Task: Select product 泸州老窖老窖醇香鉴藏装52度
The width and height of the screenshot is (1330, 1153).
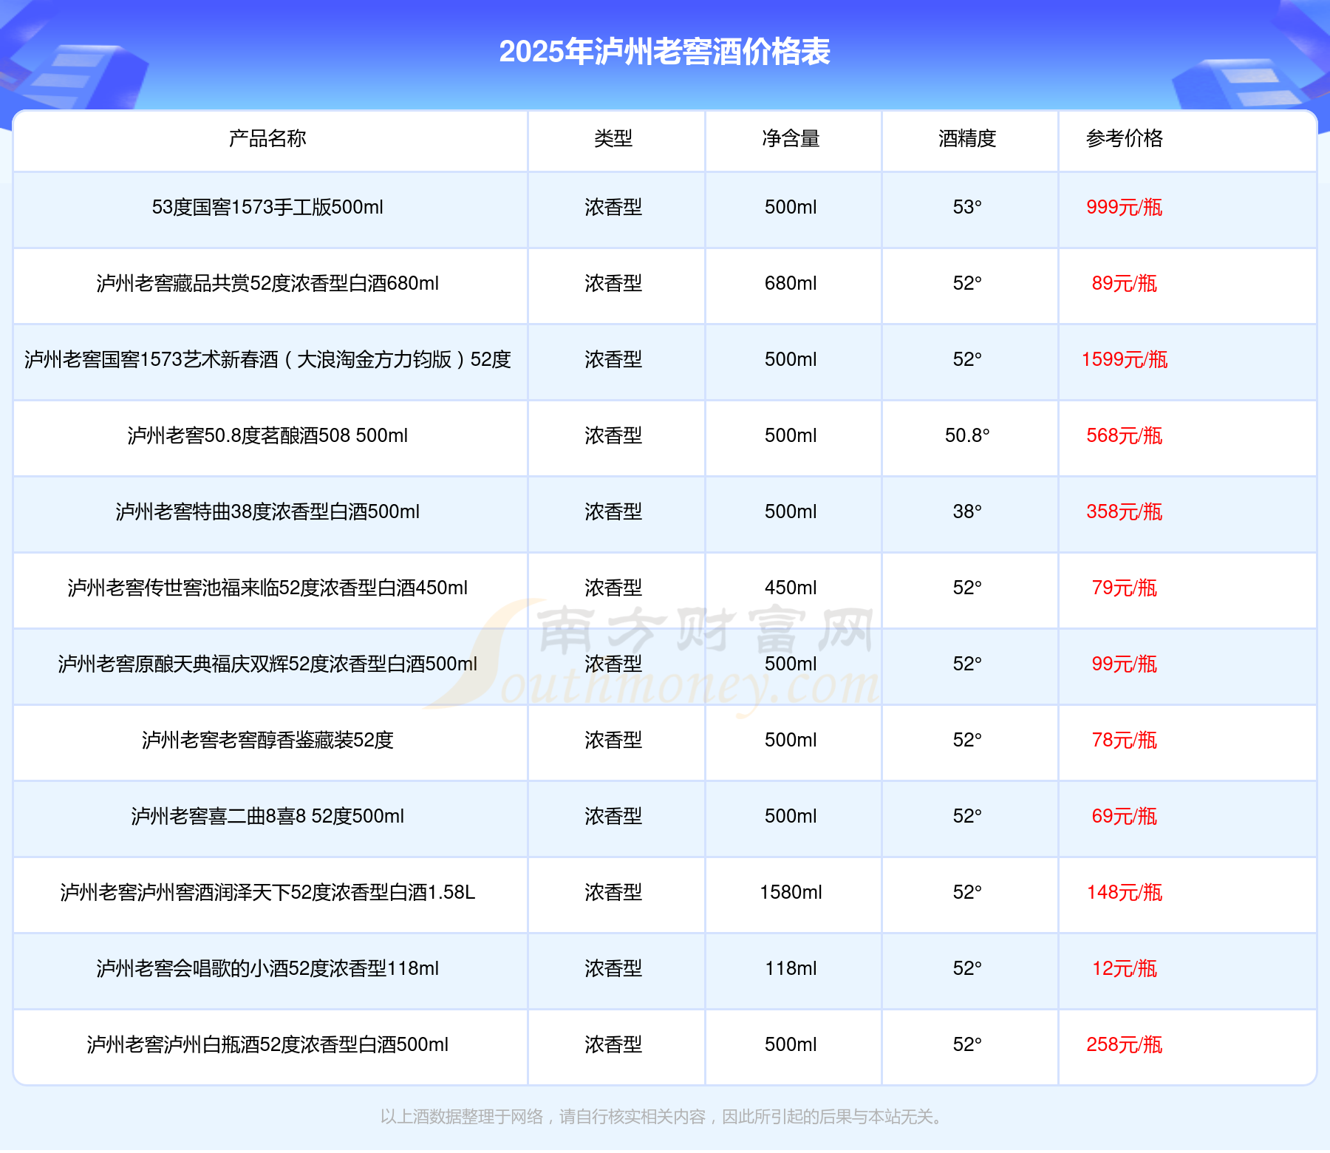Action: [267, 740]
